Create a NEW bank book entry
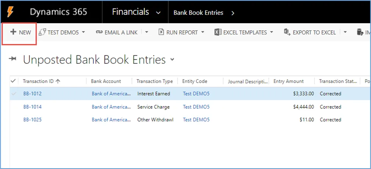 tap(20, 33)
